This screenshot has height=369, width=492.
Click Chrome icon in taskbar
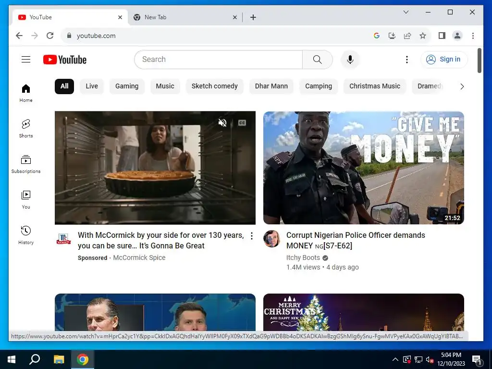(x=83, y=359)
